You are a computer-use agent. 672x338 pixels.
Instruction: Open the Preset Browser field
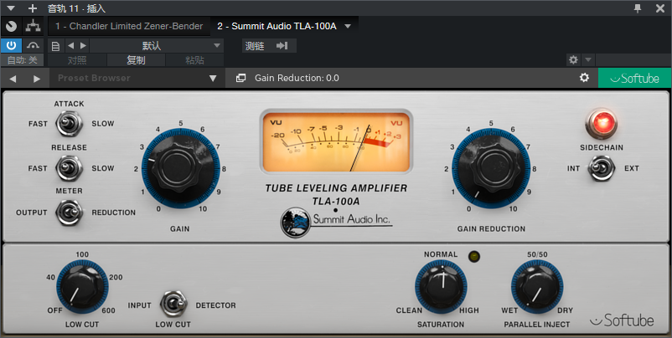coord(137,78)
